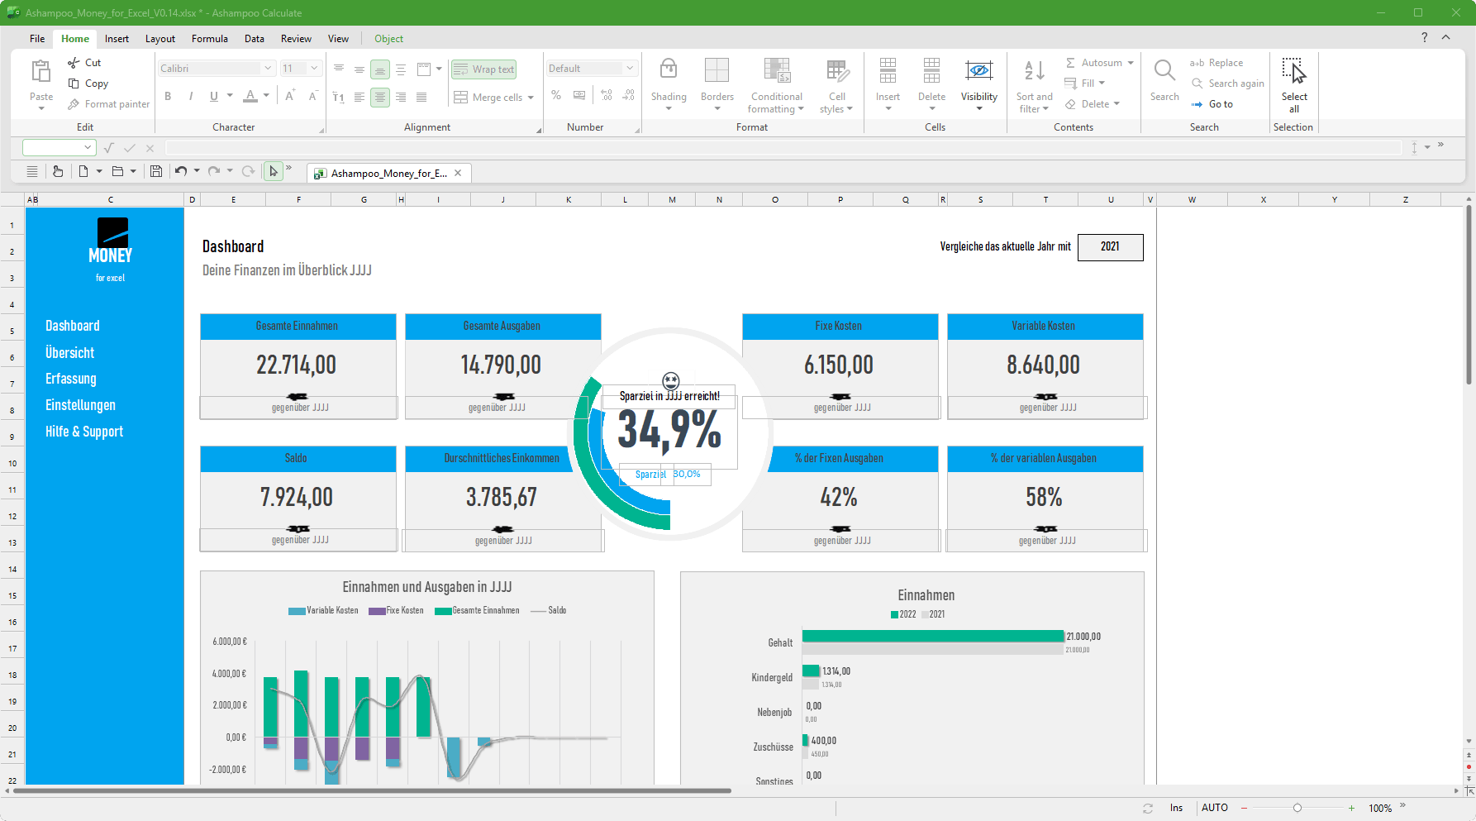
Task: Click the zoom out minus icon
Action: (1244, 808)
